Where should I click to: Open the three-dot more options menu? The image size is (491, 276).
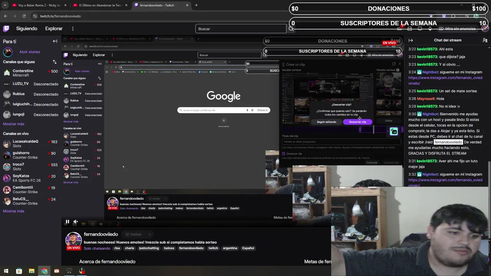click(72, 28)
